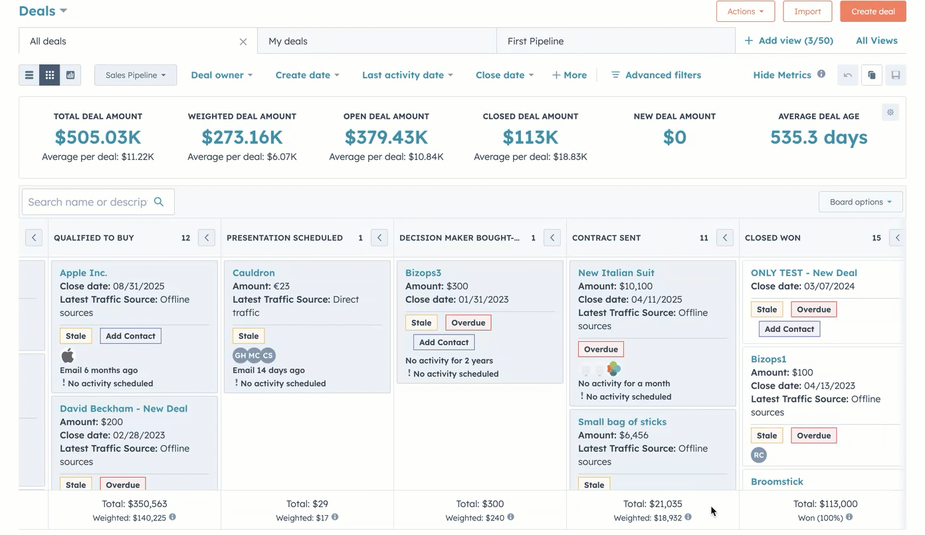Click the Import button

tap(807, 11)
